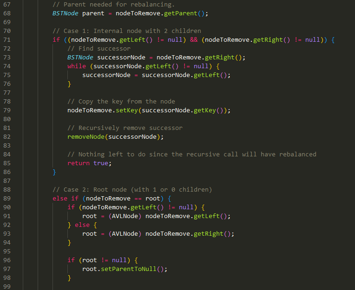Click the 'while' keyword

coord(77,66)
